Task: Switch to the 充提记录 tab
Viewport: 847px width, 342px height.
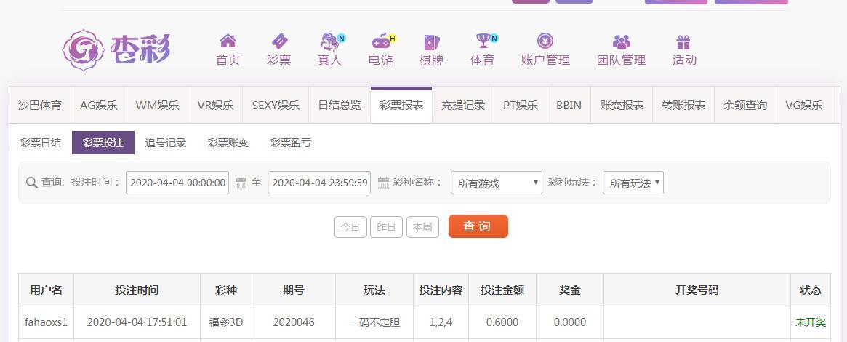Action: [462, 106]
